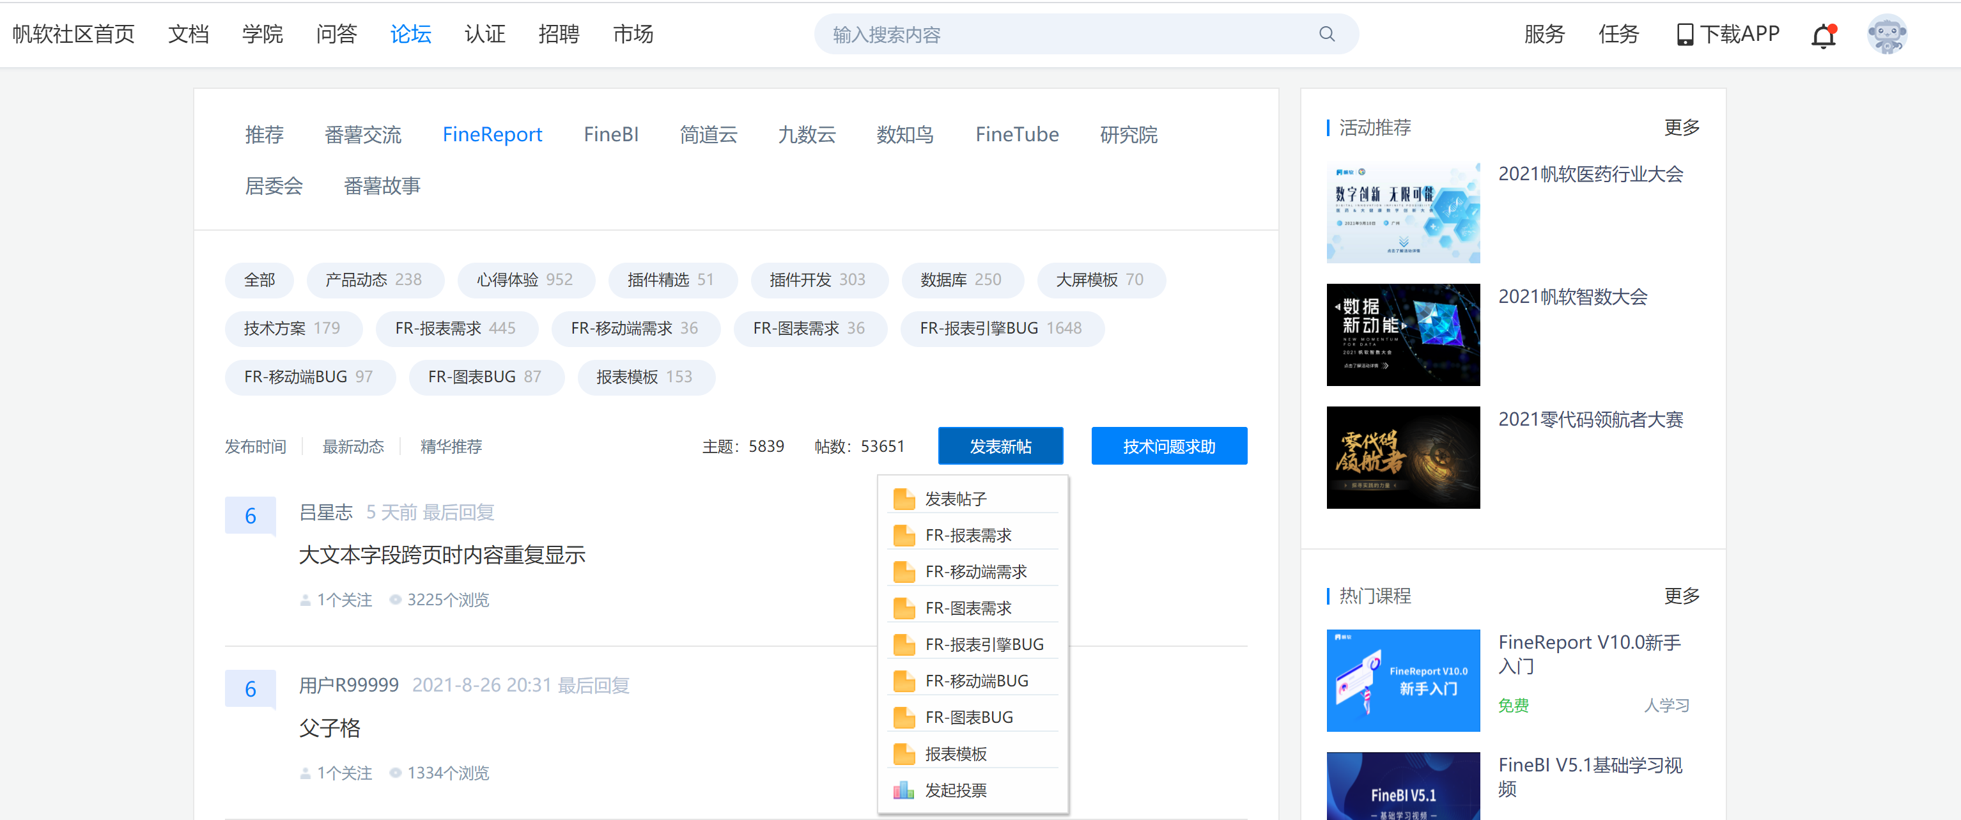Open the 简道云 forum tab
1961x820 pixels.
[x=708, y=135]
